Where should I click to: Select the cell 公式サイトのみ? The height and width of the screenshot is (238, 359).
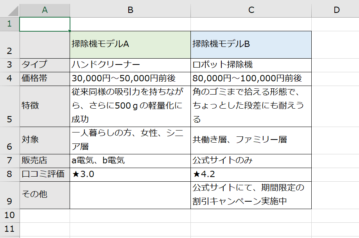[x=251, y=161]
